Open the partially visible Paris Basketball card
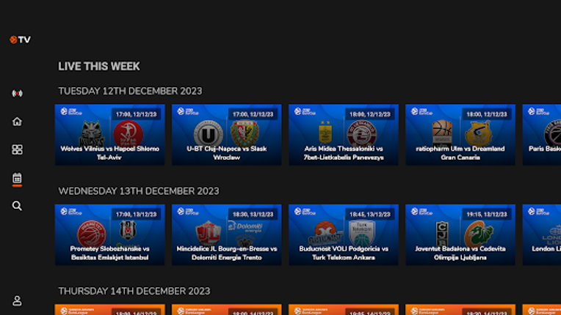The width and height of the screenshot is (561, 315). pos(542,135)
